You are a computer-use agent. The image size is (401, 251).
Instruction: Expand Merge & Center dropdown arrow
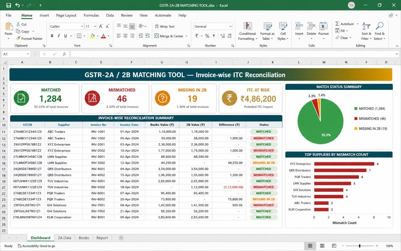(x=186, y=36)
